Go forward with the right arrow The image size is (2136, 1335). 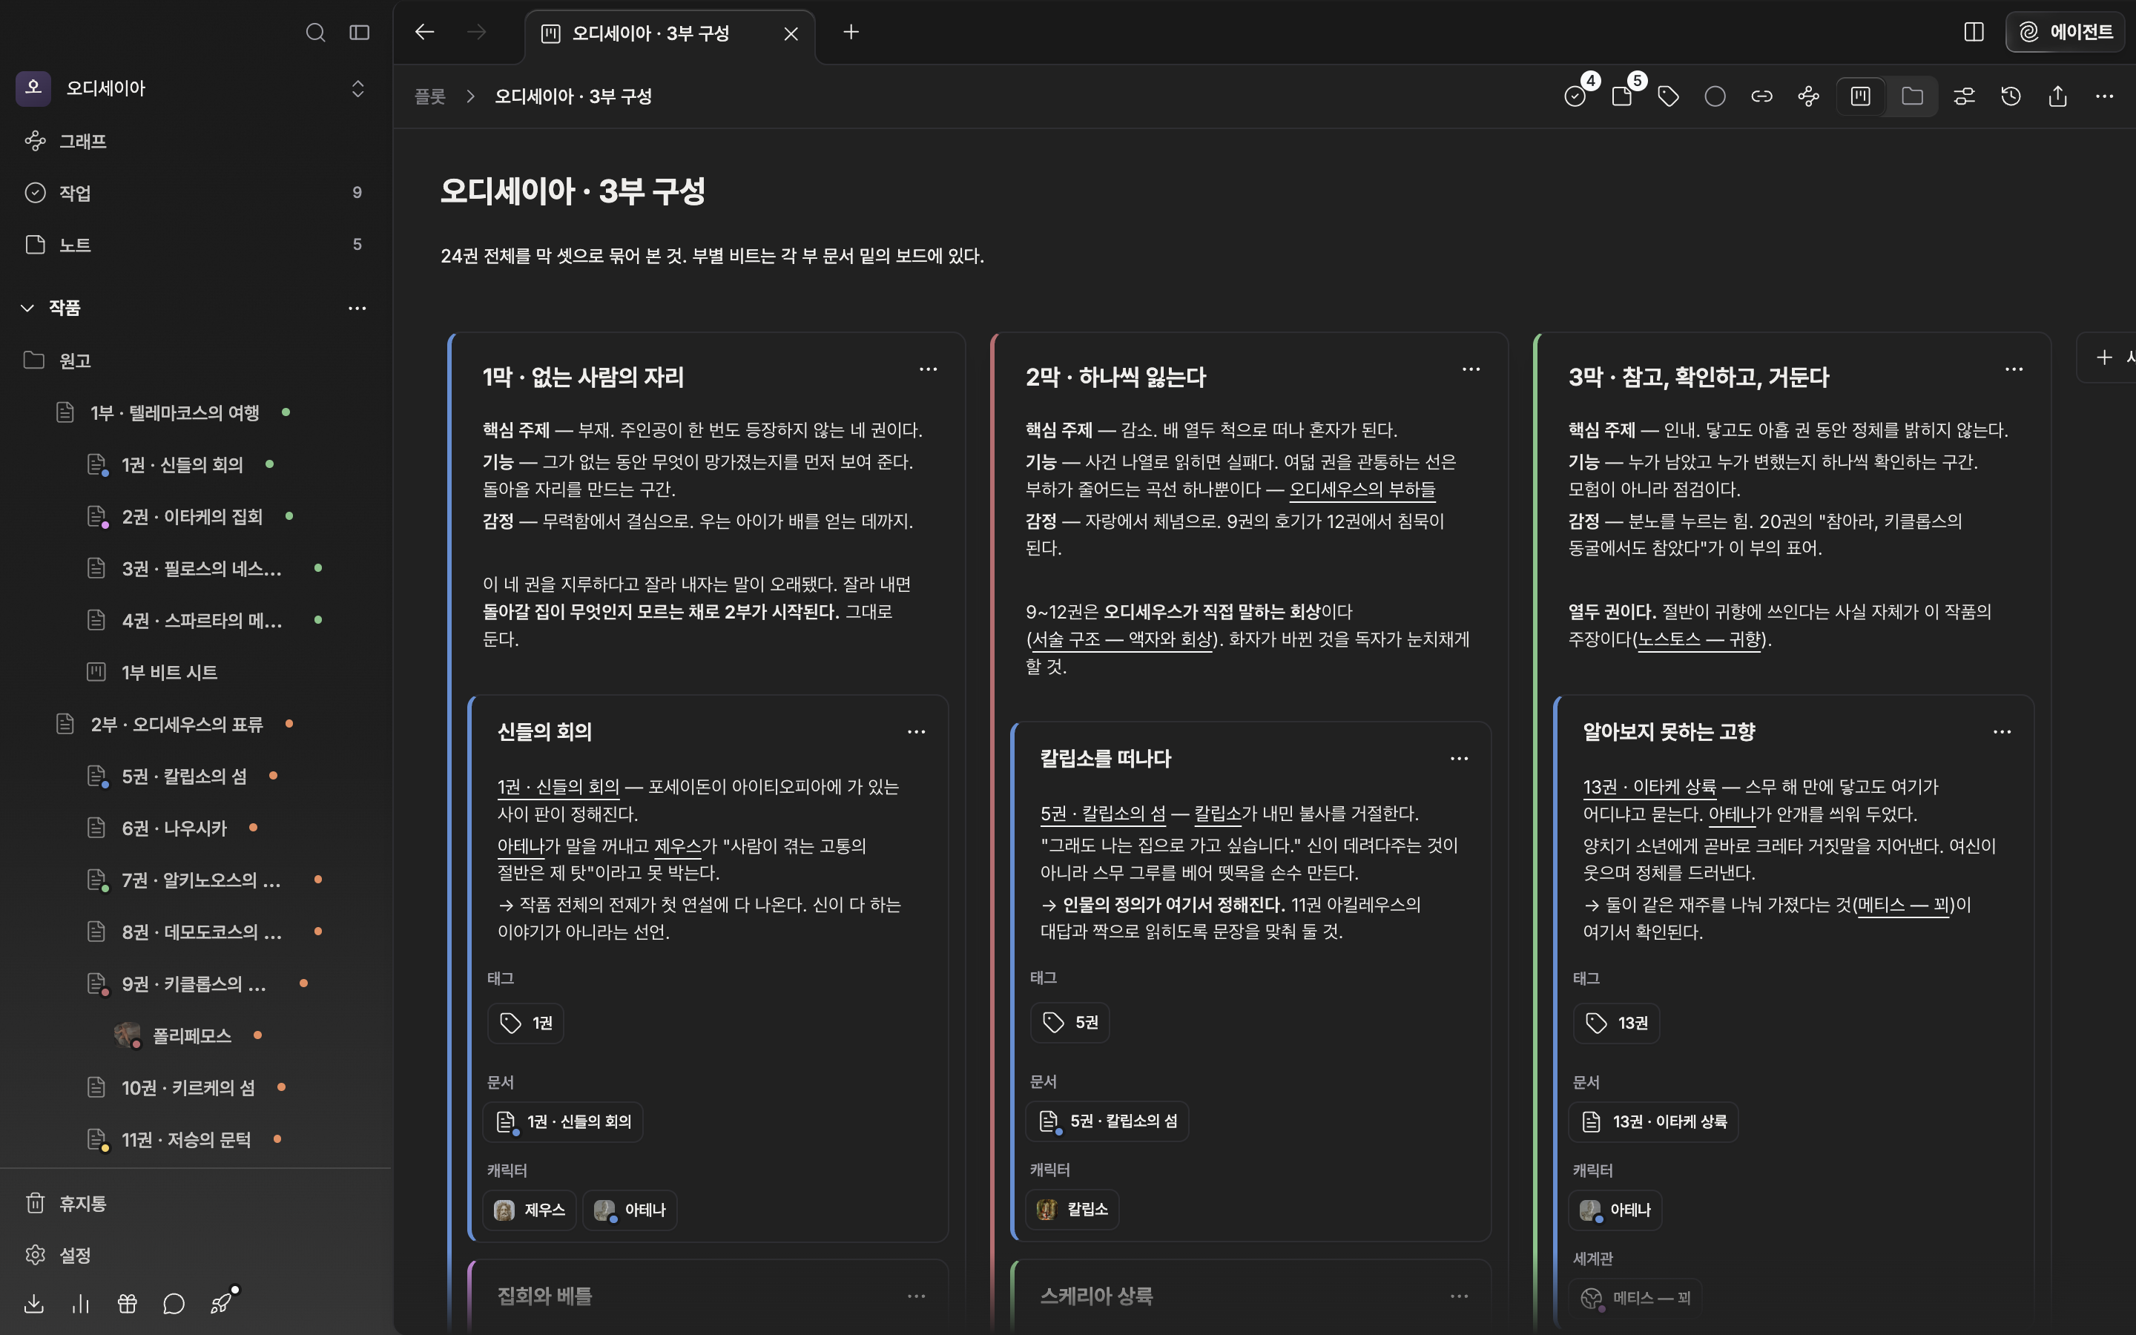pyautogui.click(x=477, y=32)
